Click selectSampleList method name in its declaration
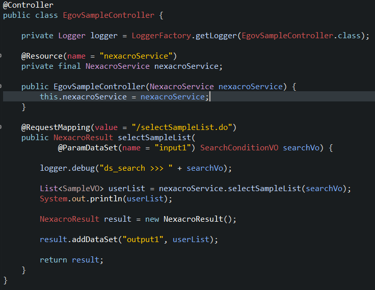Viewport: 375px width, 290px height. (x=154, y=138)
